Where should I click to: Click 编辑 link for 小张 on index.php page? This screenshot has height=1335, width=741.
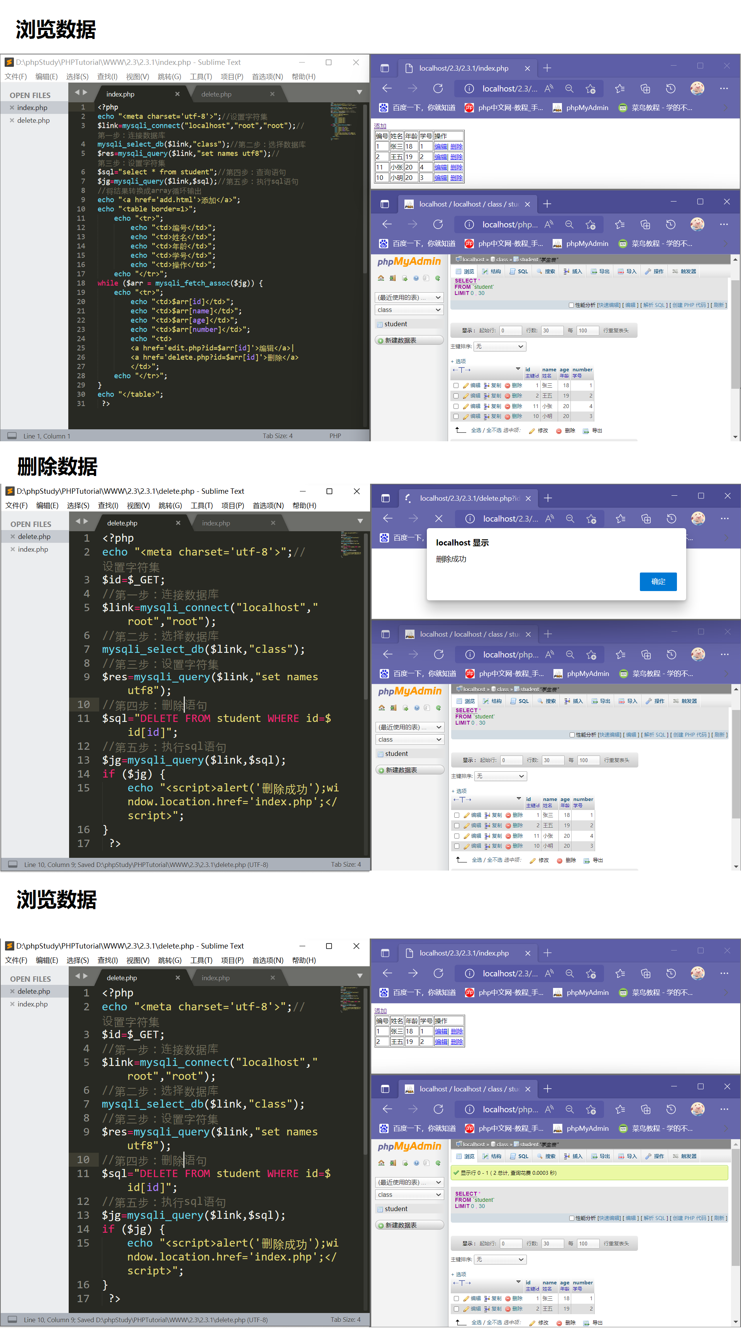[440, 168]
